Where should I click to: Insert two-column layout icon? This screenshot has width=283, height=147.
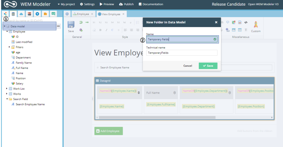click(x=234, y=30)
